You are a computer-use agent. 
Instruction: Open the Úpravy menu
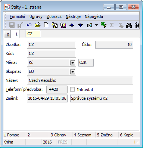tap(36, 16)
